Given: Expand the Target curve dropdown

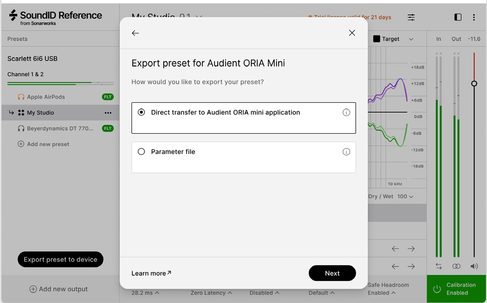Looking at the screenshot, I should [411, 39].
